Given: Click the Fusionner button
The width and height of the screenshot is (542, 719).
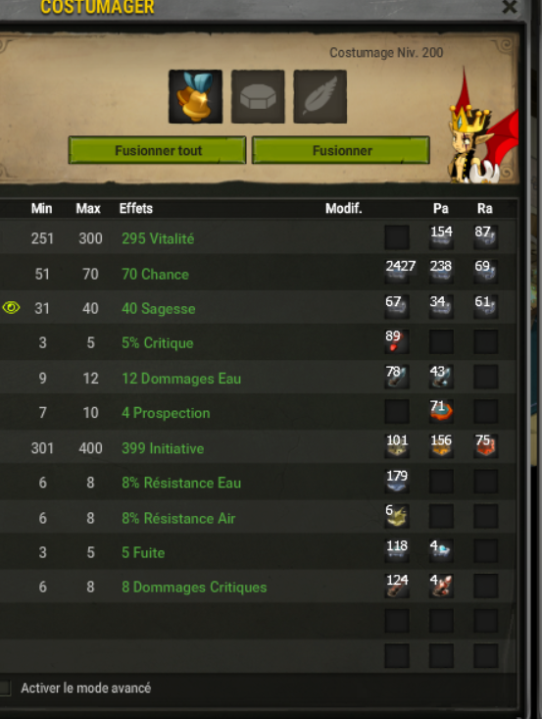Looking at the screenshot, I should [x=341, y=150].
